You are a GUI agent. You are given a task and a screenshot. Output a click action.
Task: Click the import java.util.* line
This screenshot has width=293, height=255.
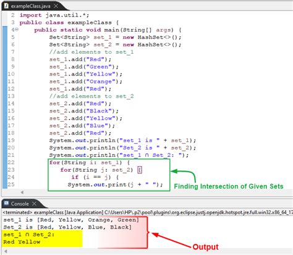[x=54, y=15]
